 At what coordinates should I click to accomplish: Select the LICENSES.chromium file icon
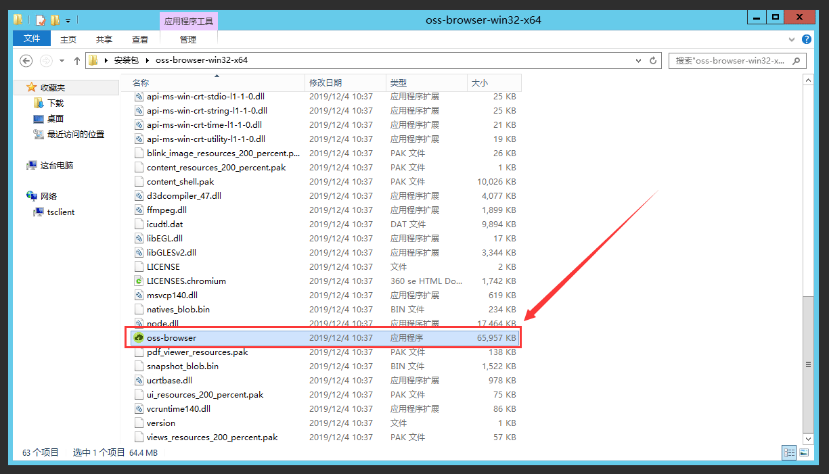(139, 281)
